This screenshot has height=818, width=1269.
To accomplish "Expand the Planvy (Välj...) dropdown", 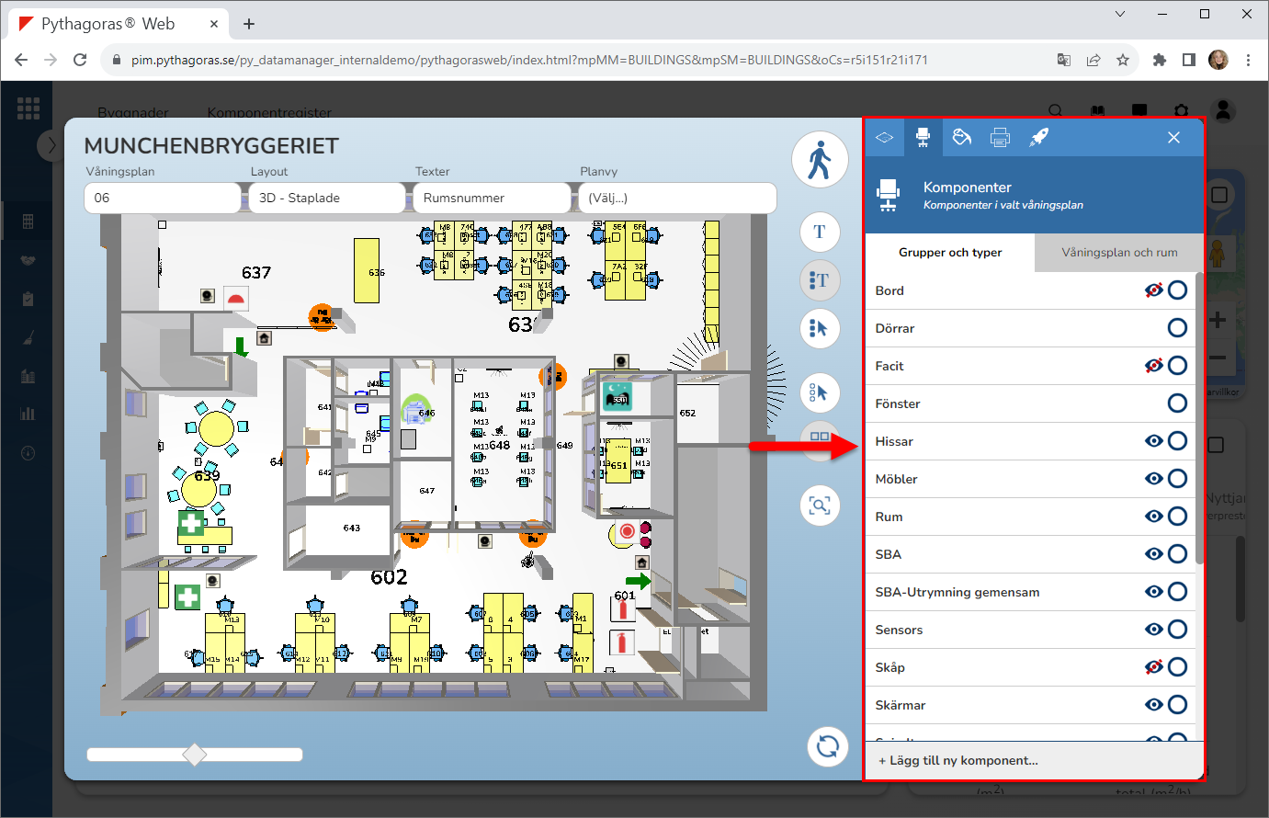I will (x=676, y=198).
